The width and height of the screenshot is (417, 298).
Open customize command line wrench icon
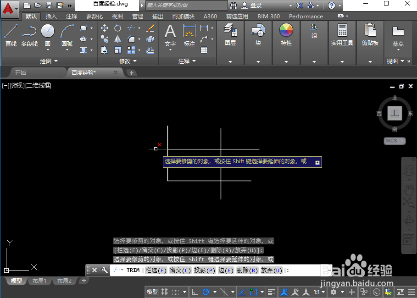coord(105,270)
